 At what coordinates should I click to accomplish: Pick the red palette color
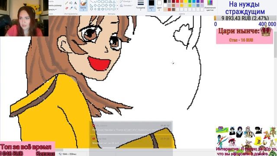(x=177, y=1)
